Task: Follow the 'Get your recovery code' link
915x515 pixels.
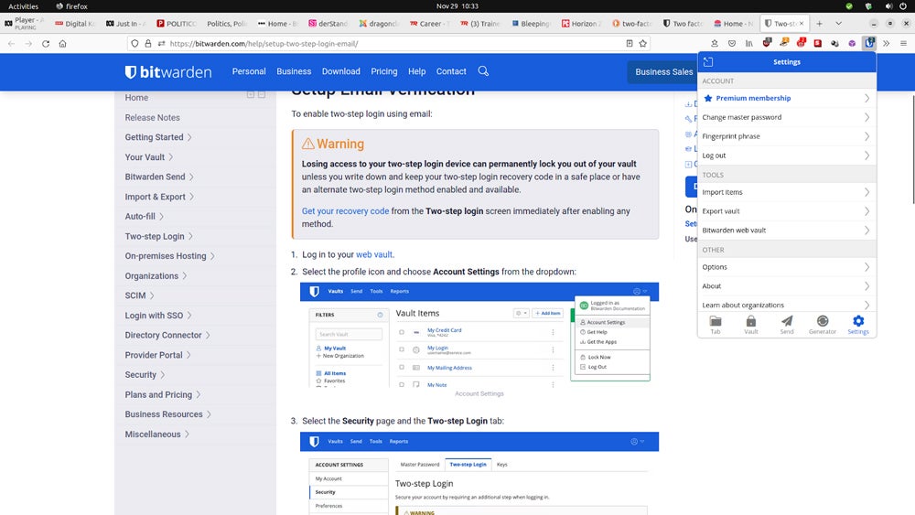Action: 345,211
